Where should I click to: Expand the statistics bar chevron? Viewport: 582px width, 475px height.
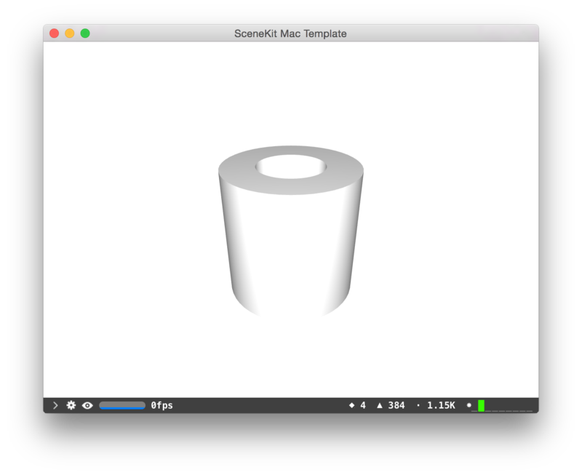pos(55,405)
